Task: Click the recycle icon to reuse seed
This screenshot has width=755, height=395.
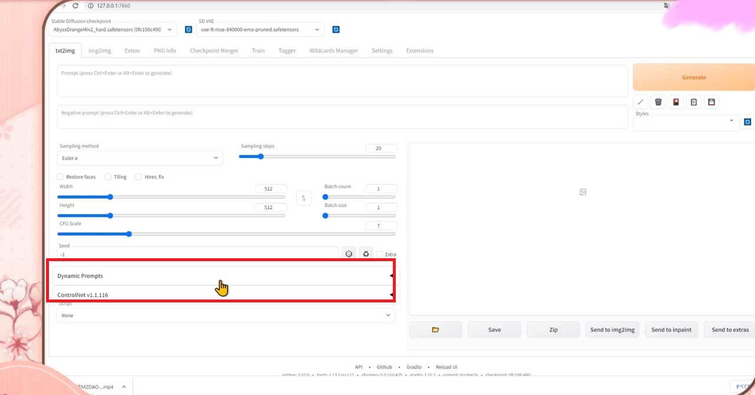Action: click(x=366, y=254)
